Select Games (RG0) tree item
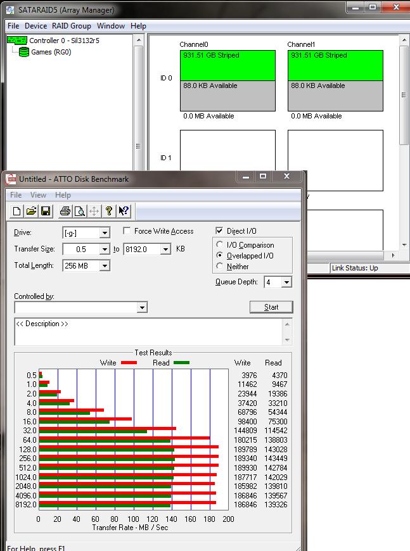Screen dimensions: 410x551 [x=51, y=52]
